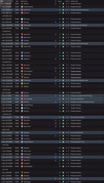The width and height of the screenshot is (104, 183).
Task: Click TV icon on the FA Cup Final row
Action: 55,179
